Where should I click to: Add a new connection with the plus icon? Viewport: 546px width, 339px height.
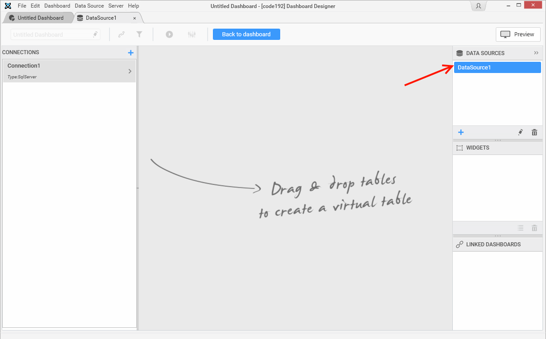(x=131, y=53)
